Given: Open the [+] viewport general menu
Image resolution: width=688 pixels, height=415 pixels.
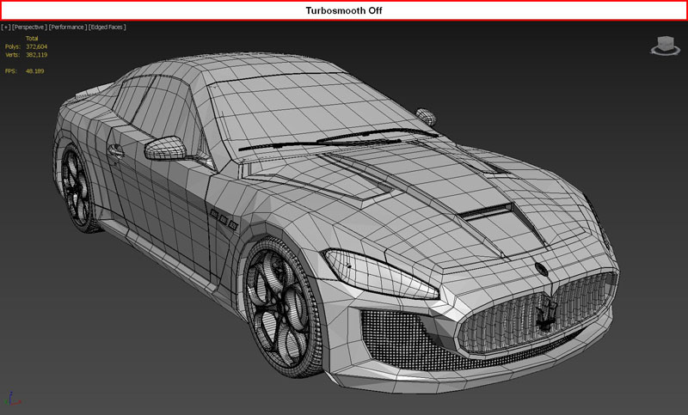Looking at the screenshot, I should pyautogui.click(x=6, y=27).
